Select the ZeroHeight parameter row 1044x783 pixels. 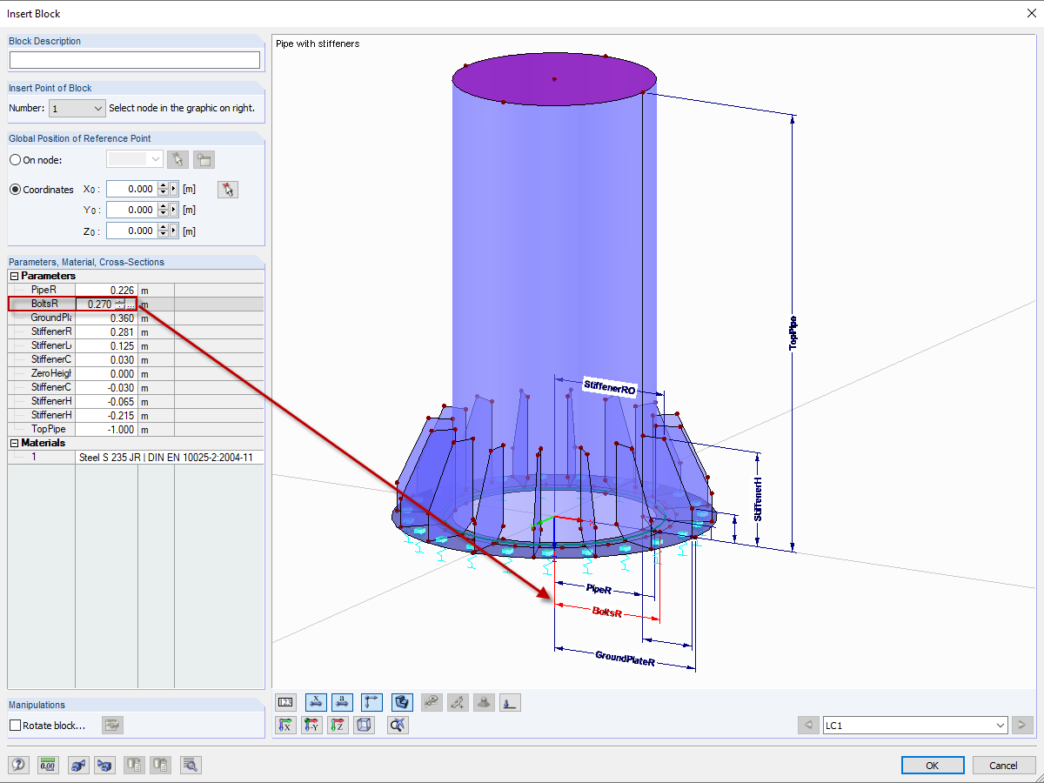(x=136, y=373)
